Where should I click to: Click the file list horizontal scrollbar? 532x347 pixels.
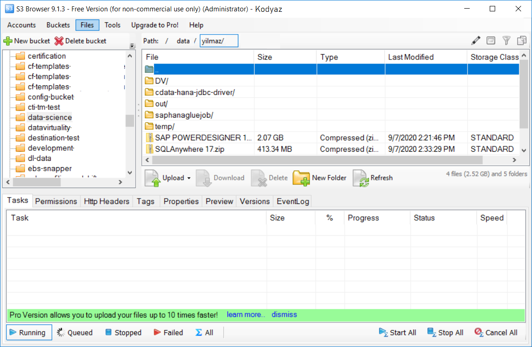click(317, 159)
